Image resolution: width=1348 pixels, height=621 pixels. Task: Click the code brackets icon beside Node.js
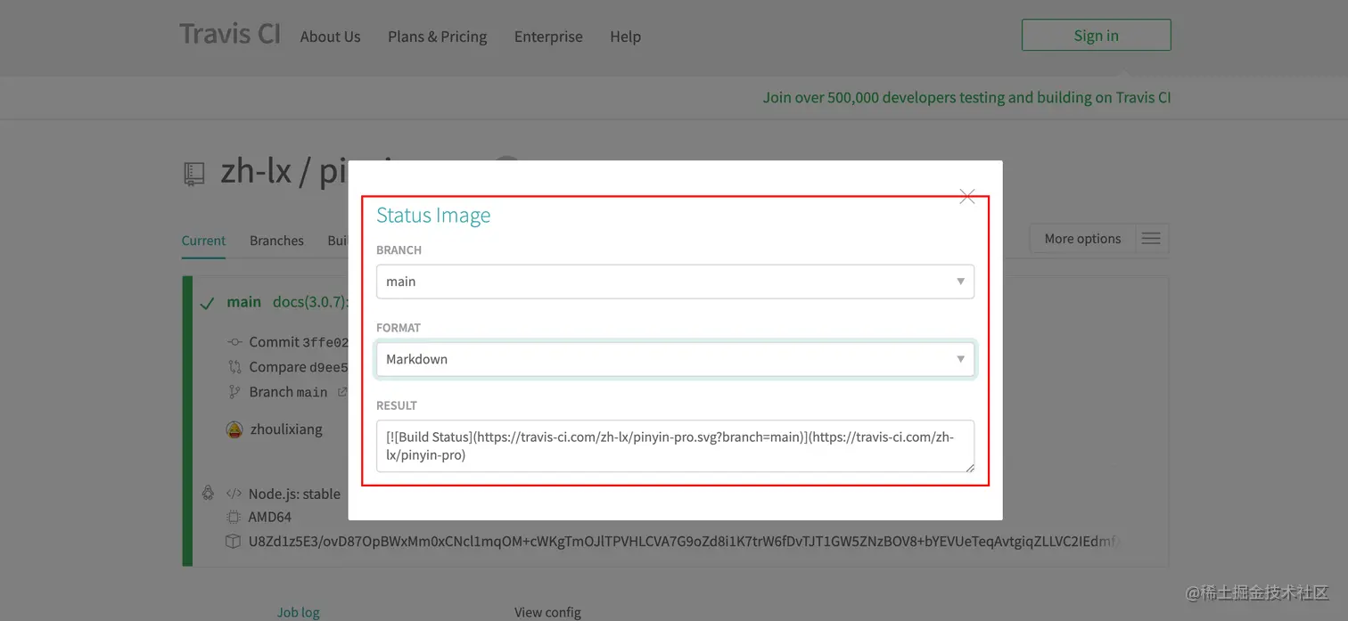[x=234, y=494]
